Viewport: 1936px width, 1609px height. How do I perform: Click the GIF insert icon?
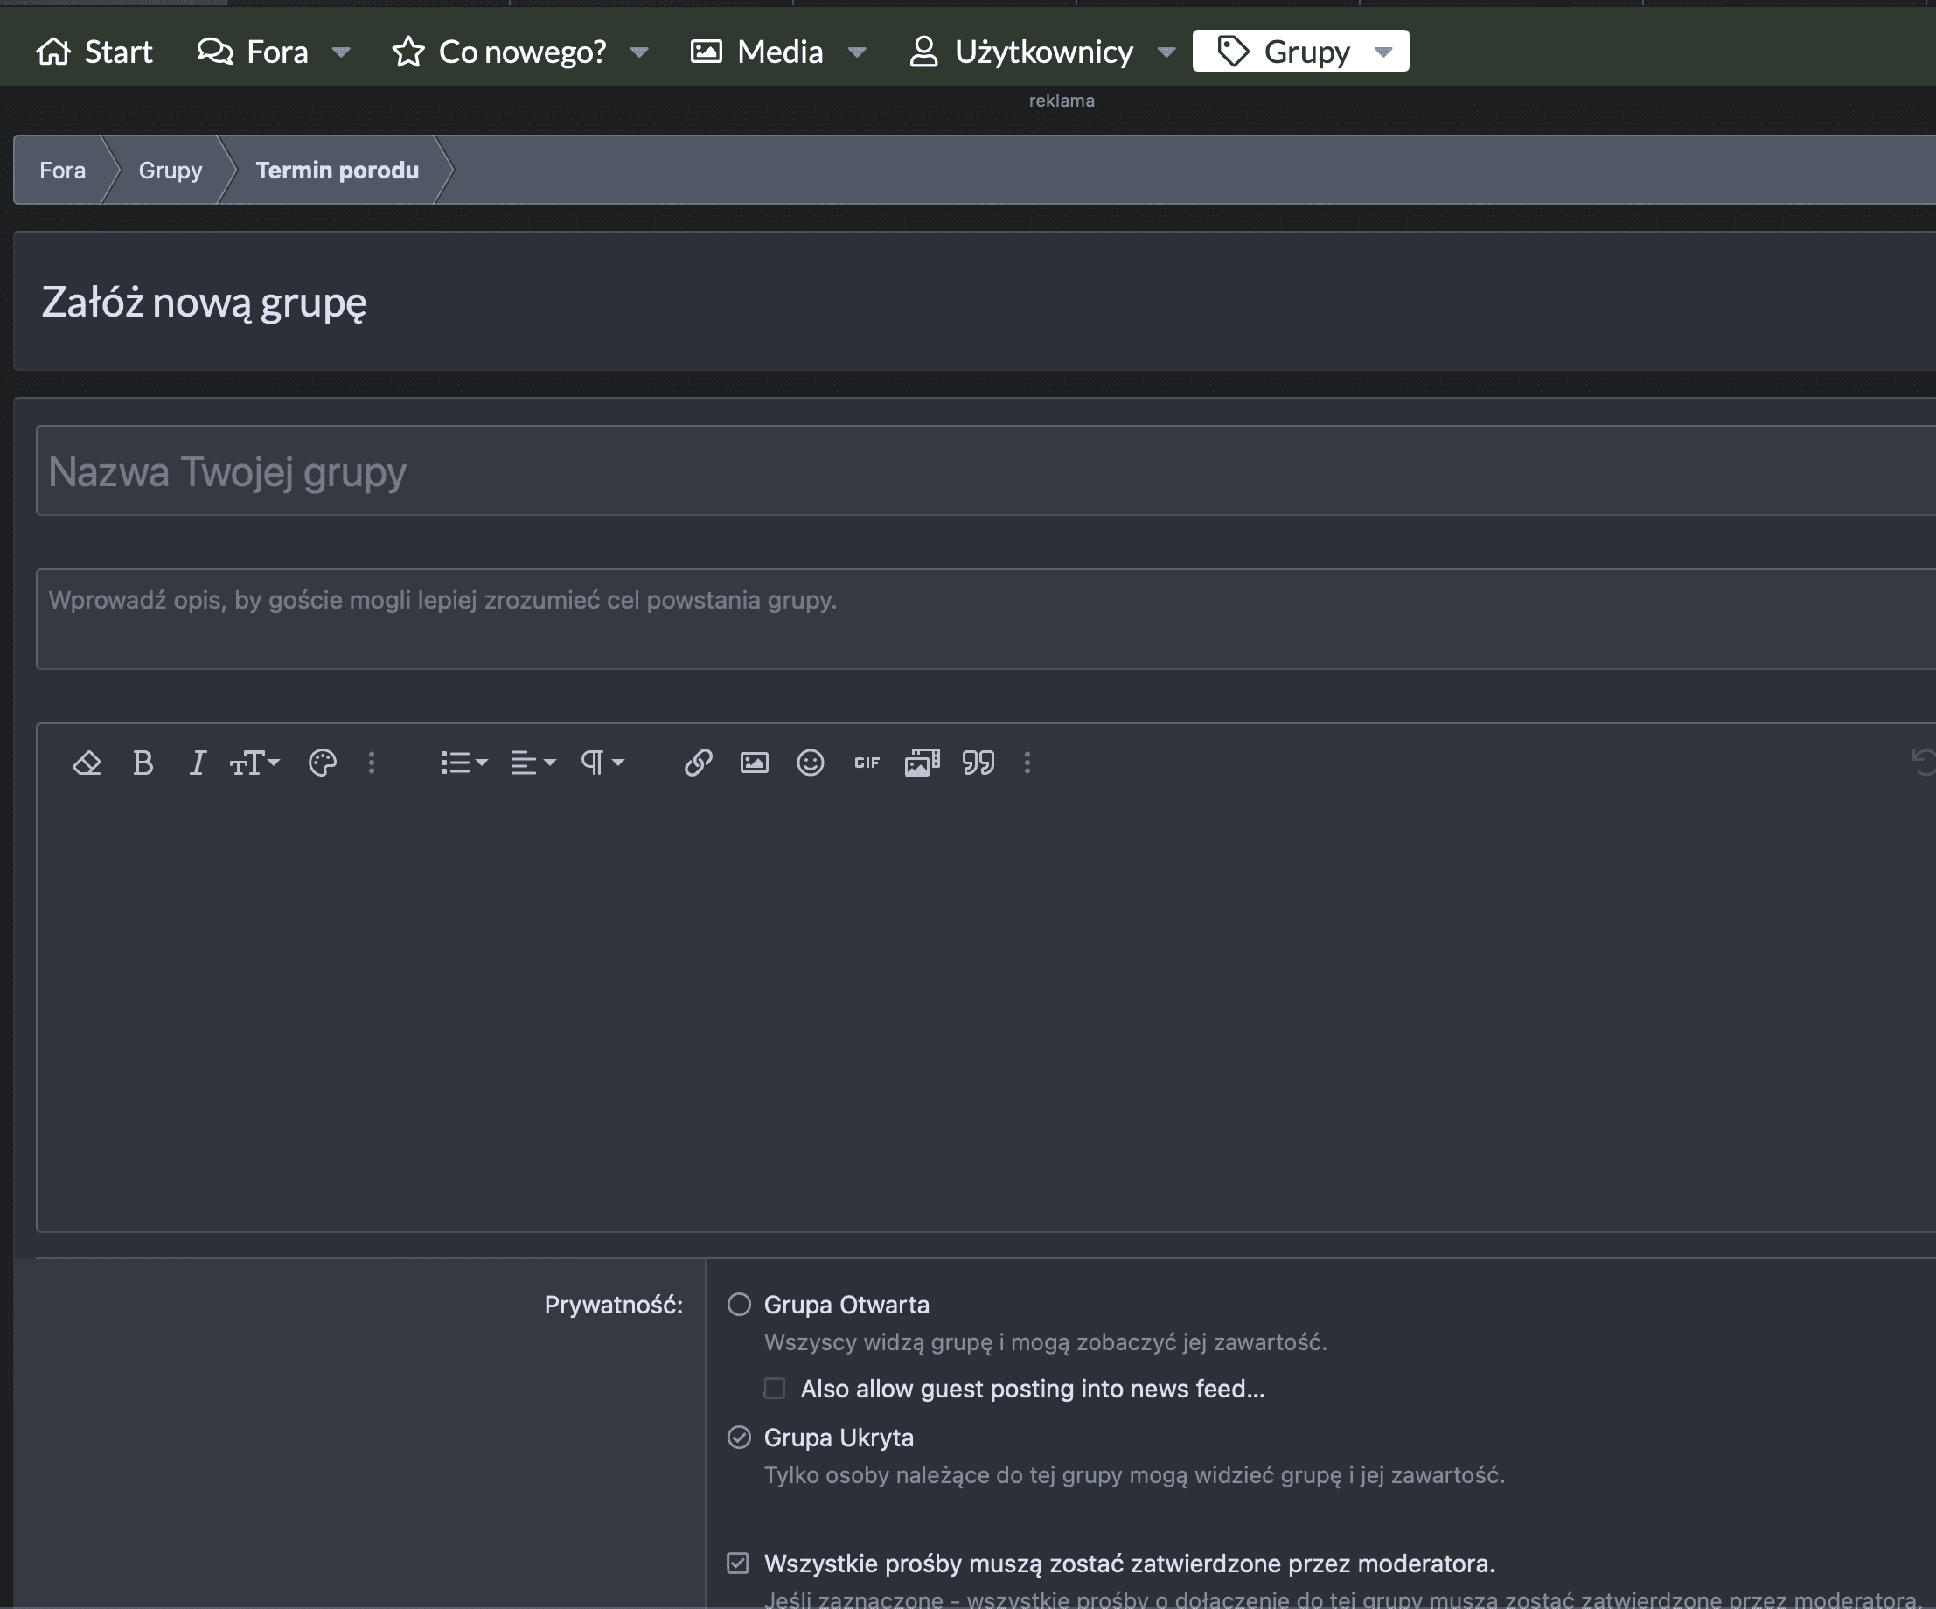pos(867,763)
